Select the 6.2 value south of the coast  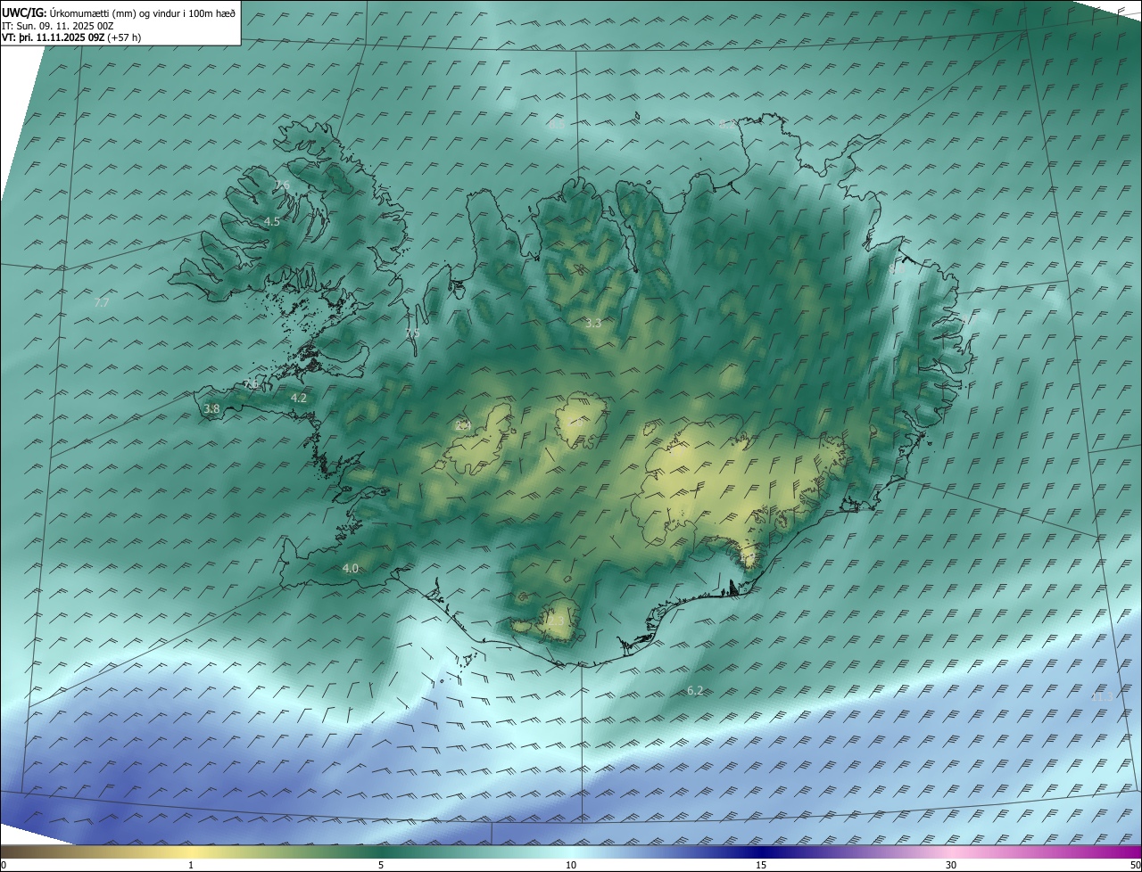click(696, 691)
